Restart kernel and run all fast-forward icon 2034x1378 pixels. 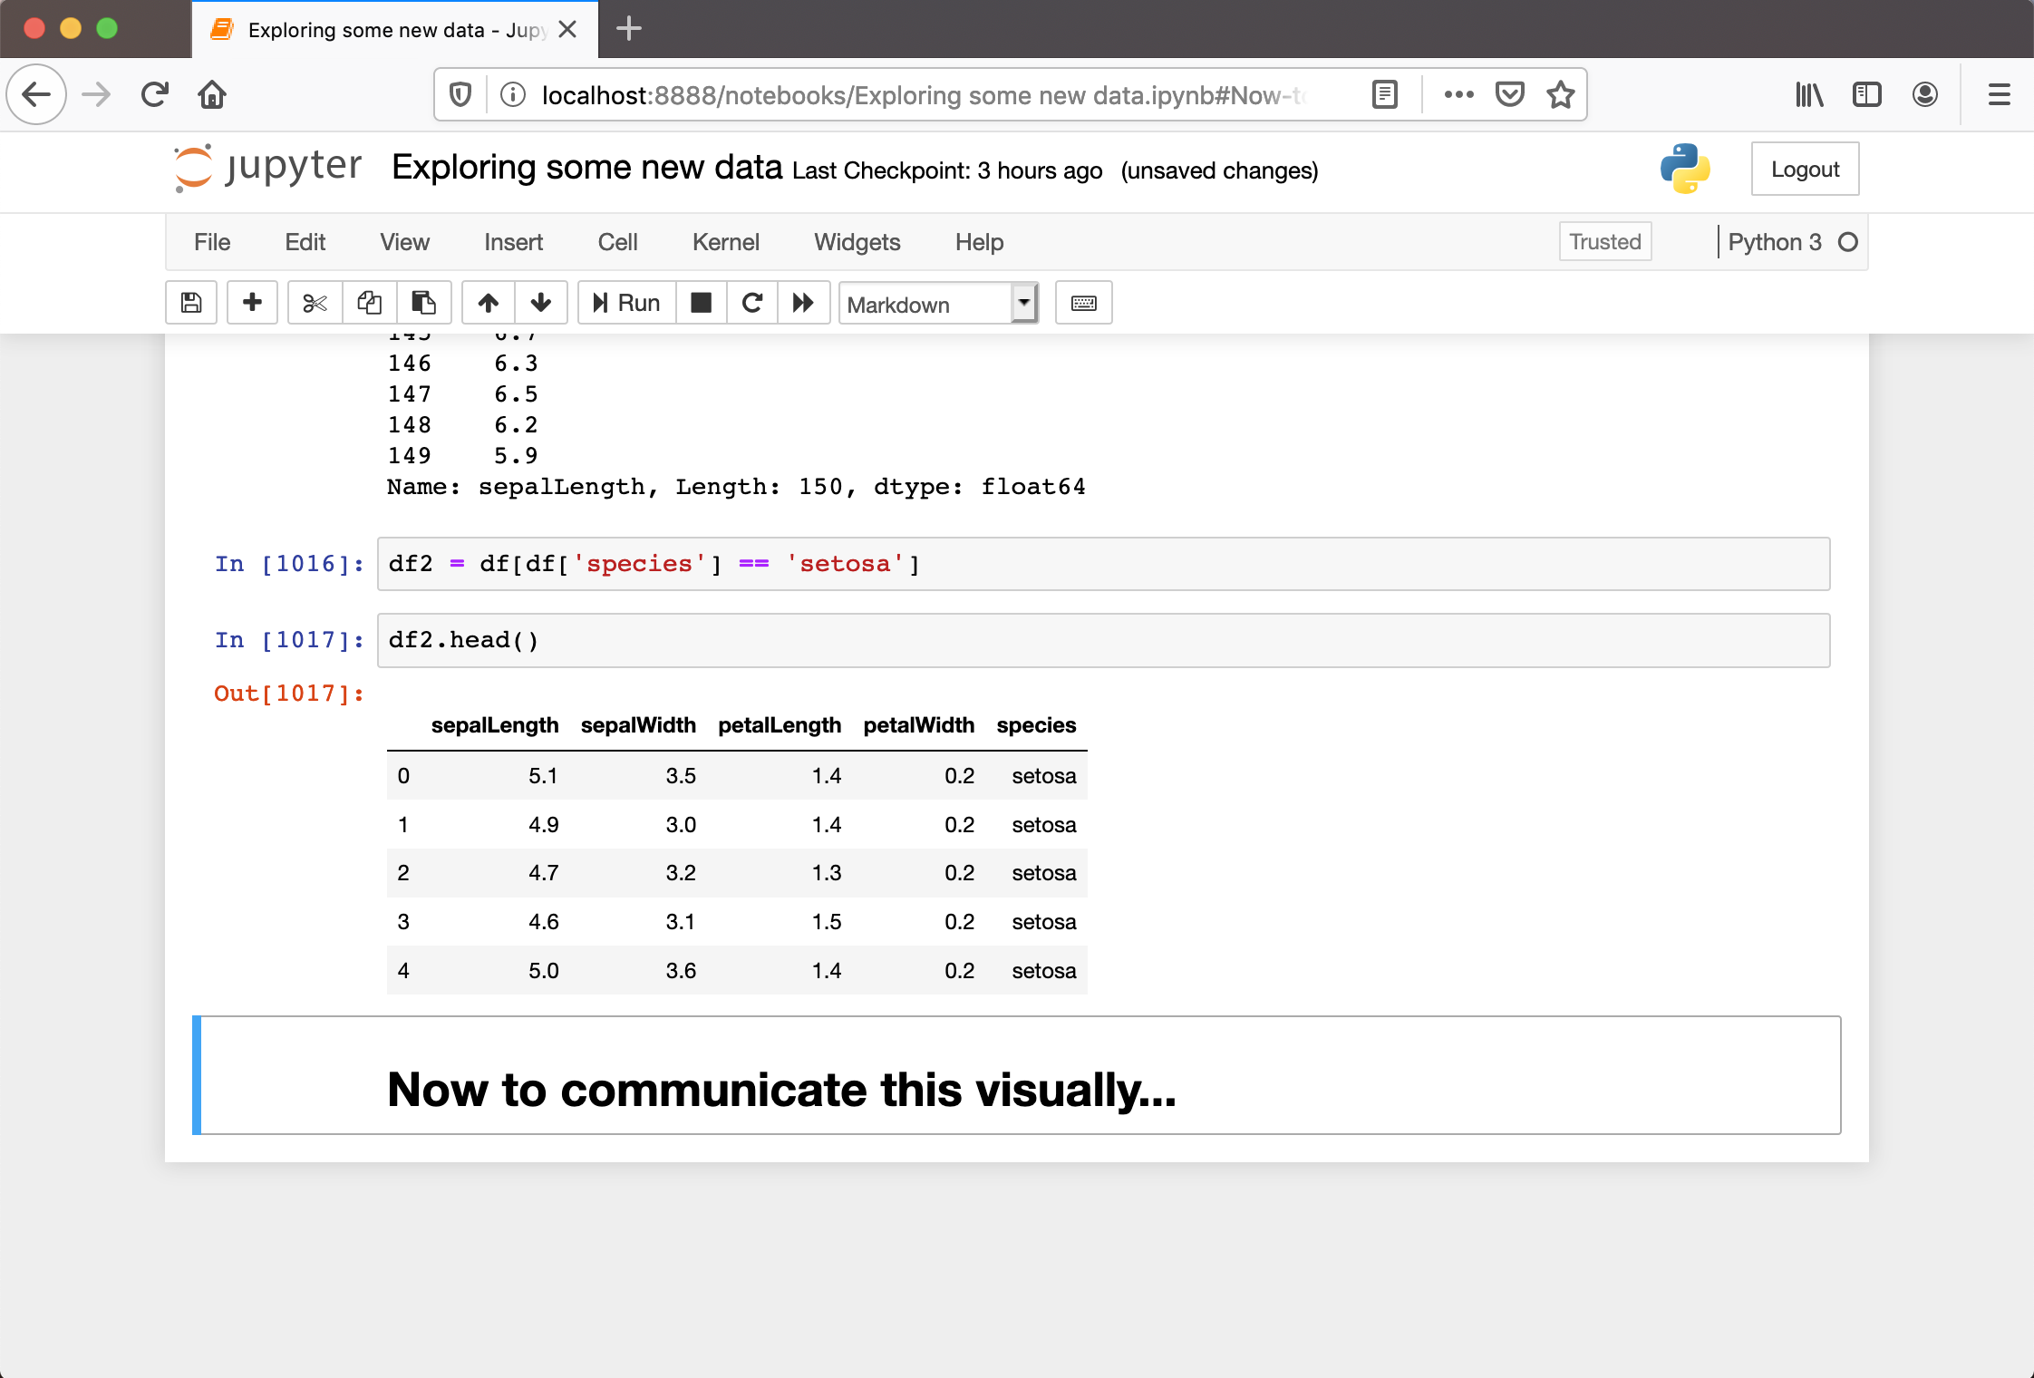click(x=803, y=303)
